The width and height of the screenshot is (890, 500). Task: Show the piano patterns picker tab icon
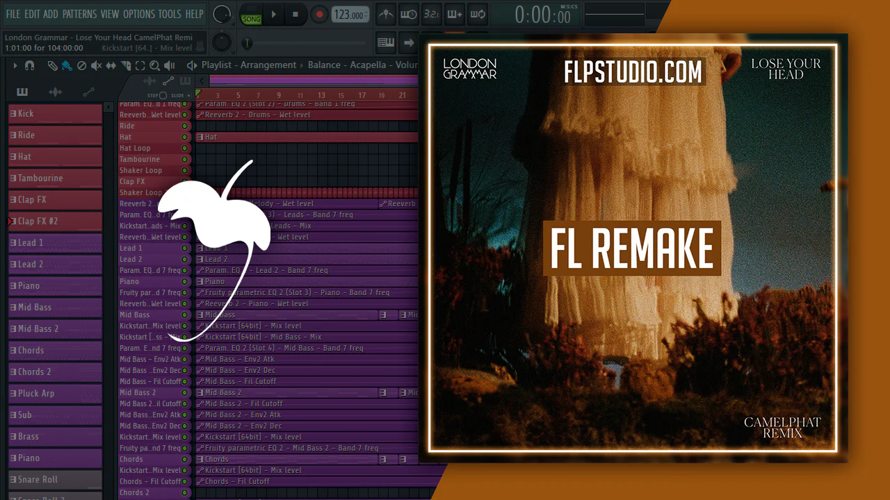[x=22, y=92]
